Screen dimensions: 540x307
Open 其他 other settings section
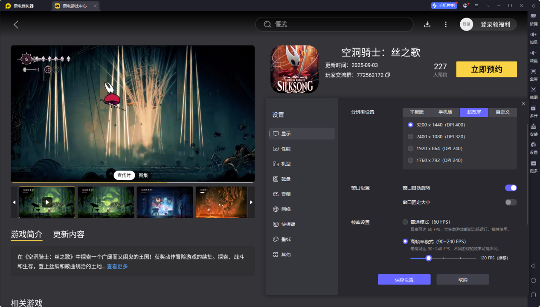point(302,254)
